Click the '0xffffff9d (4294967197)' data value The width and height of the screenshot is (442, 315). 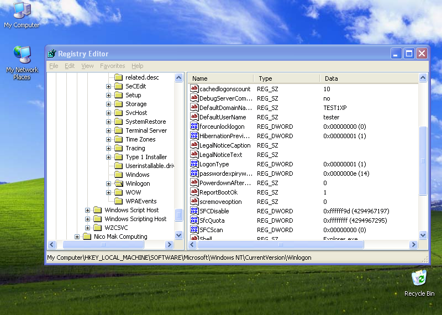tap(356, 211)
